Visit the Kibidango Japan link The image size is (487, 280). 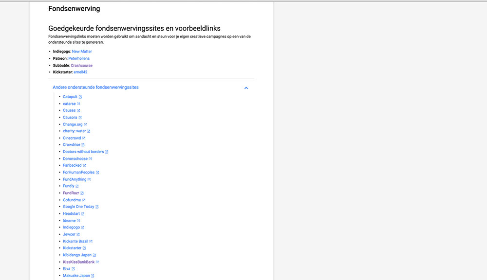pos(77,255)
